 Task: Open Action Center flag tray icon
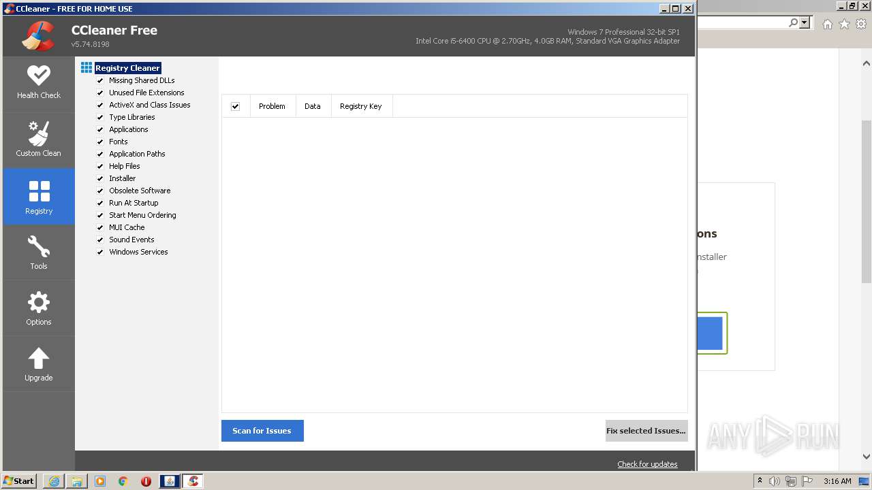coord(807,481)
